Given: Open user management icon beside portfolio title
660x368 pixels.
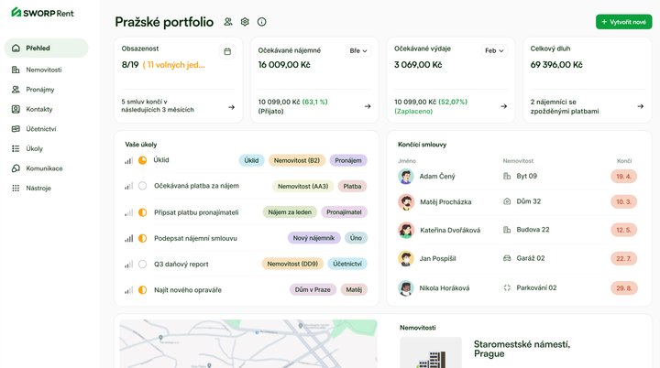Looking at the screenshot, I should pyautogui.click(x=228, y=22).
